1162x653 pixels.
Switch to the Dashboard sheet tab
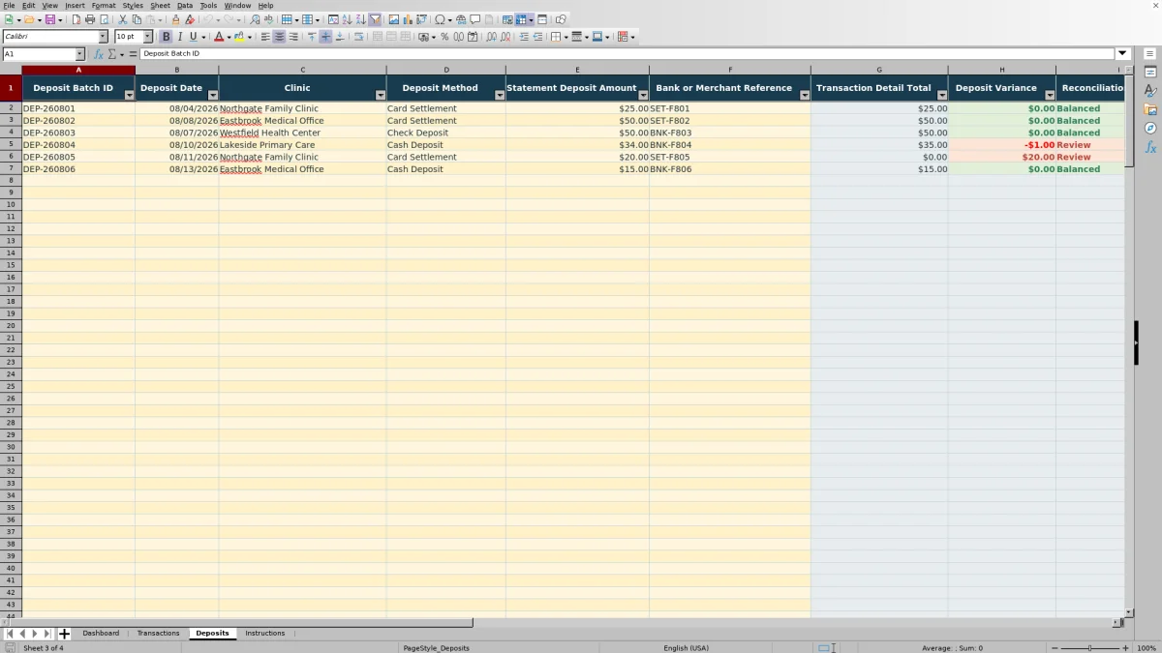(101, 634)
